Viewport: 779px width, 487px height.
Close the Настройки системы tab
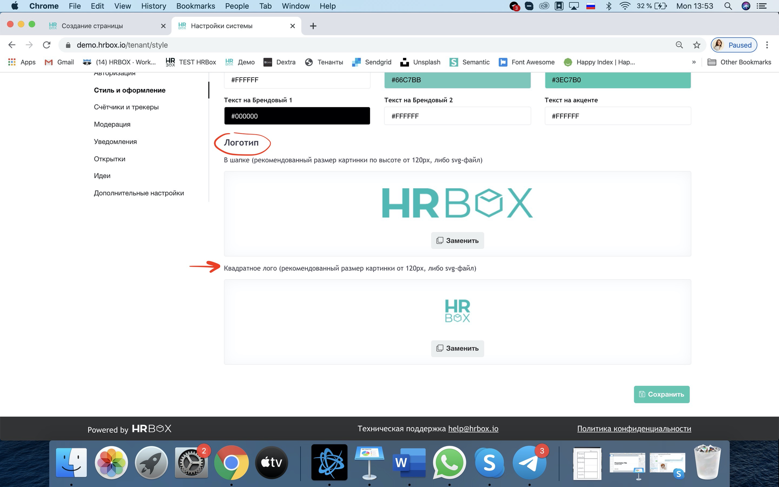(293, 26)
